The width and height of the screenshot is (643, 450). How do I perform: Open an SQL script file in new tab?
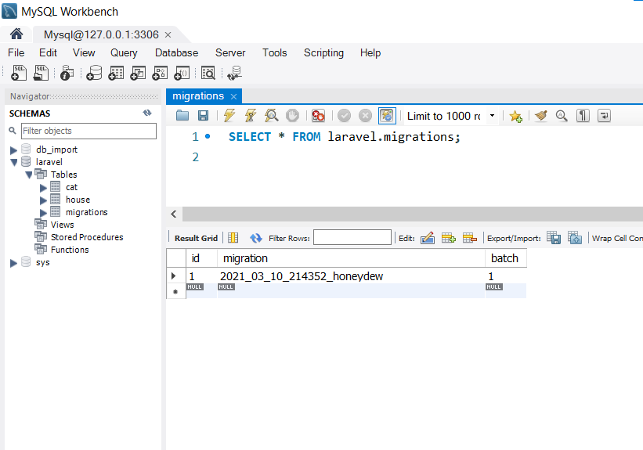[x=41, y=73]
